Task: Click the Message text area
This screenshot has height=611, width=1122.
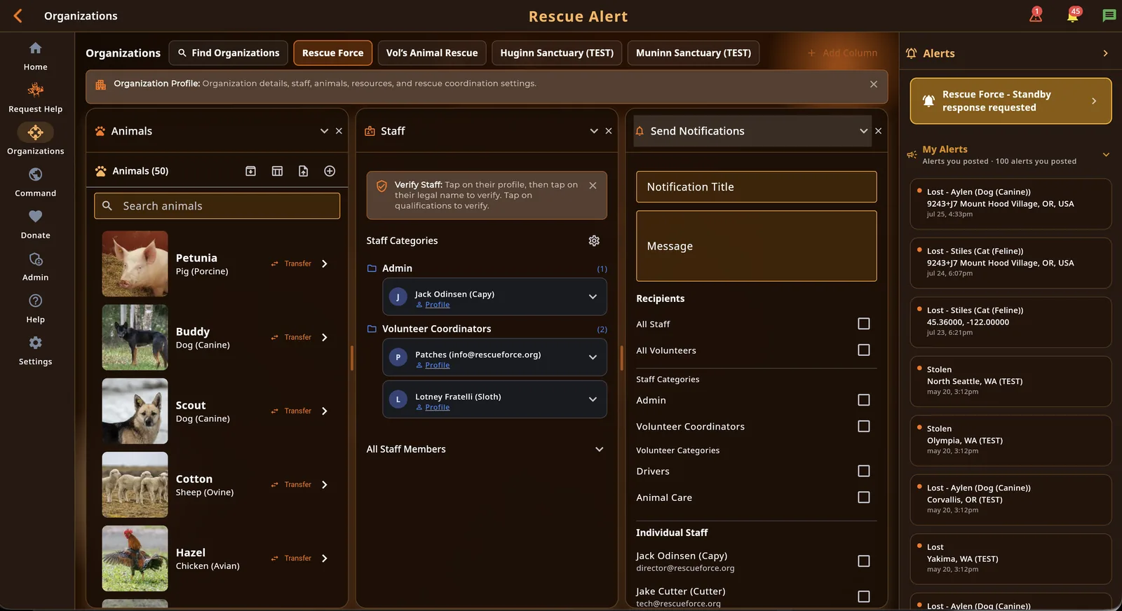Action: [x=756, y=246]
